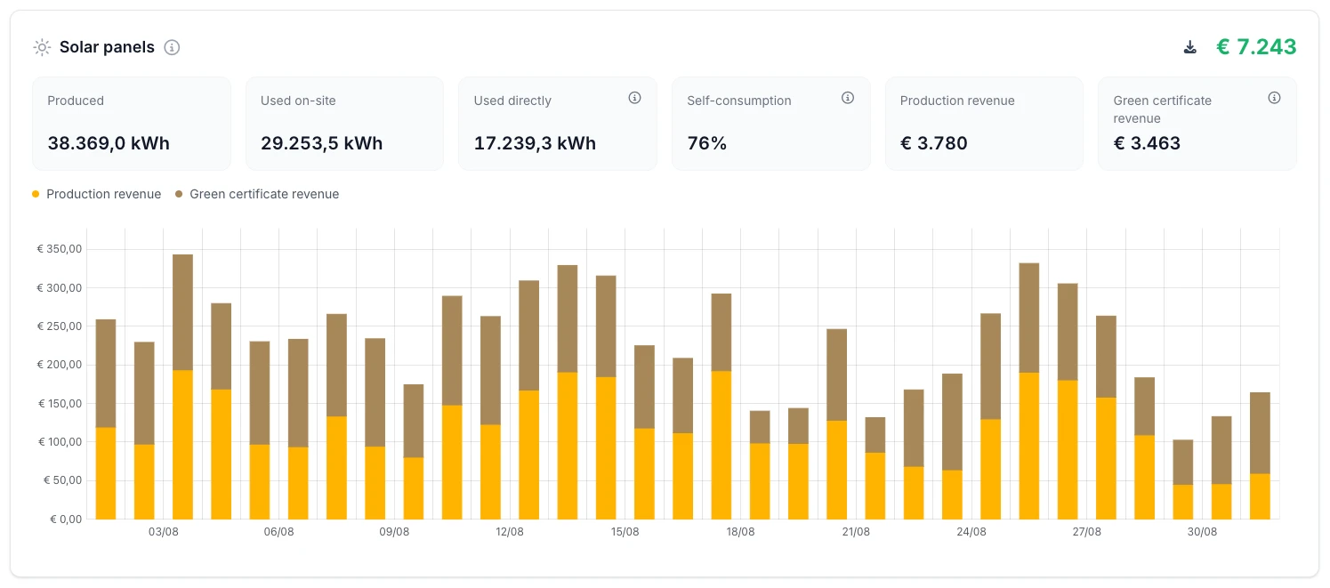Click the bar for 12/08
This screenshot has height=588, width=1330.
click(x=528, y=400)
